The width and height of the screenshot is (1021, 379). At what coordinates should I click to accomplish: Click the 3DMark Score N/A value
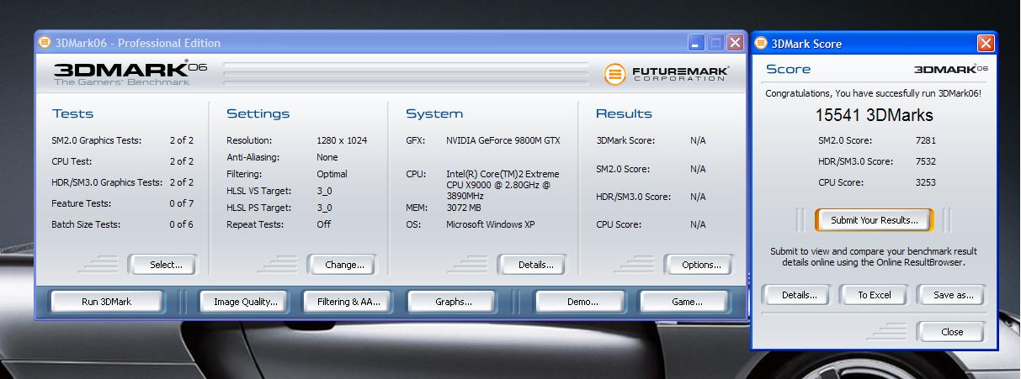tap(698, 140)
